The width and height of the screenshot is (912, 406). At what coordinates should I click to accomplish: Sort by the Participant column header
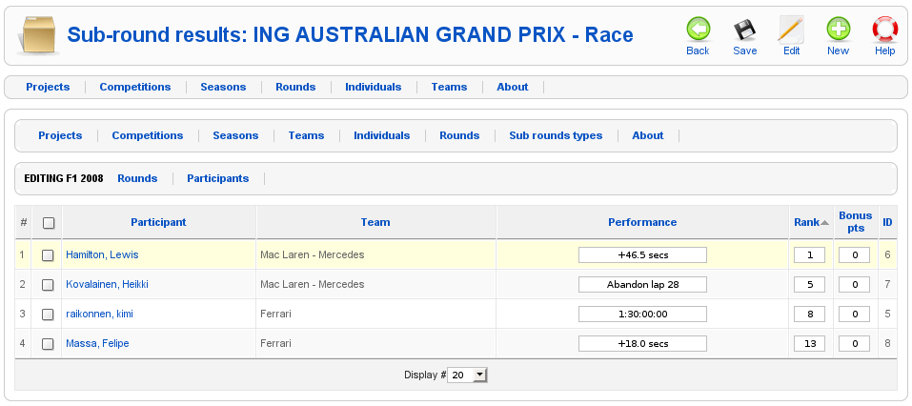[158, 222]
